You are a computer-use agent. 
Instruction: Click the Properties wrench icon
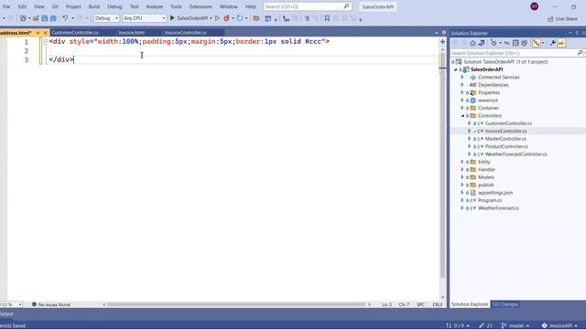click(552, 43)
